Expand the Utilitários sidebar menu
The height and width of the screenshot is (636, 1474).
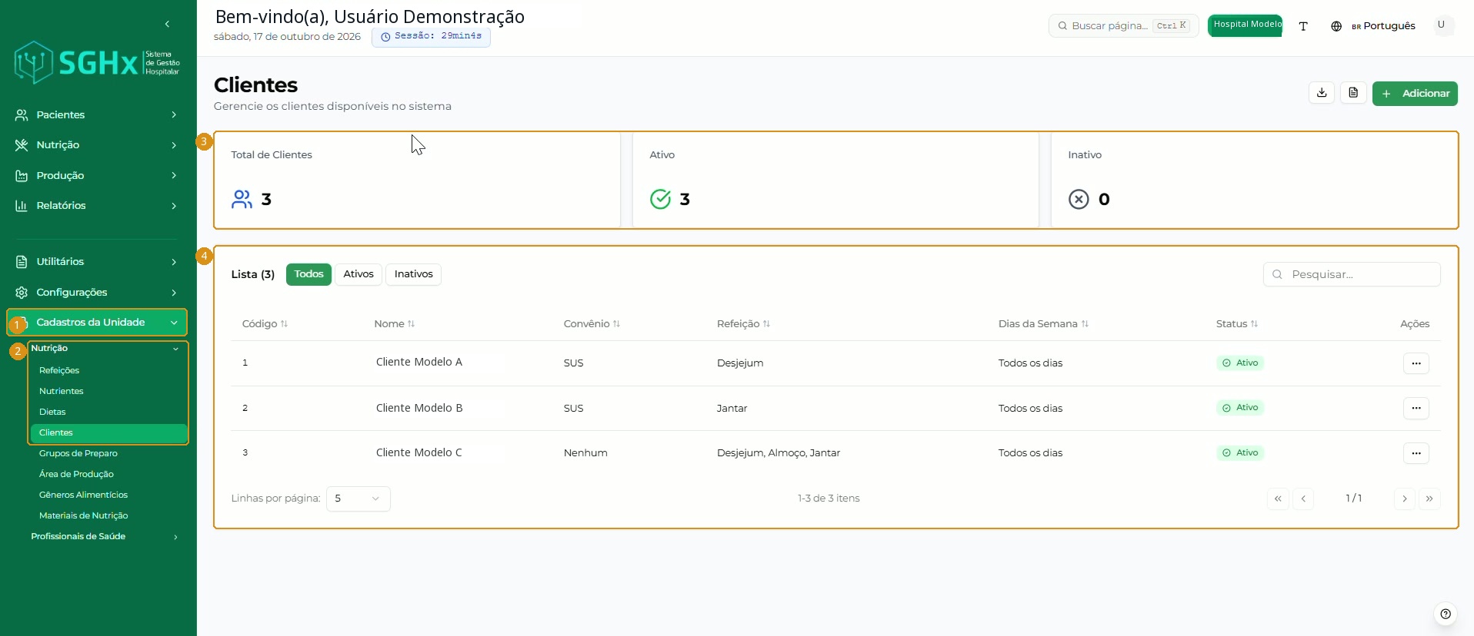pos(98,262)
